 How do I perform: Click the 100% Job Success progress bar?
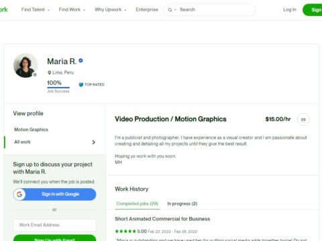coord(58,88)
